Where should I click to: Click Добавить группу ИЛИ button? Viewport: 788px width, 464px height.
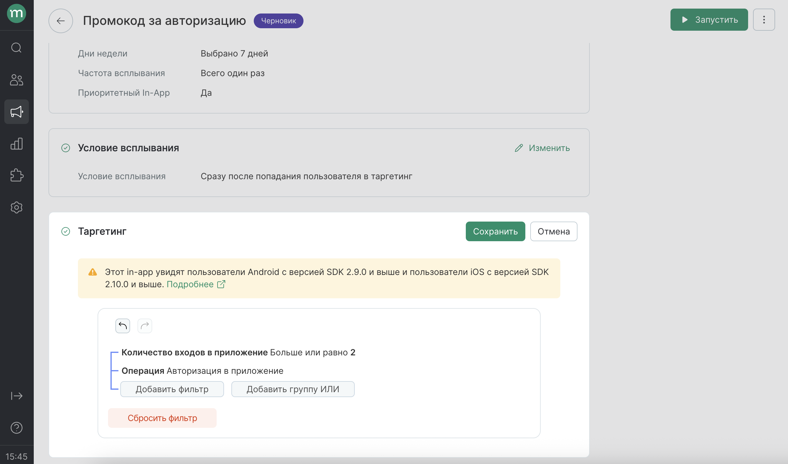(x=293, y=389)
